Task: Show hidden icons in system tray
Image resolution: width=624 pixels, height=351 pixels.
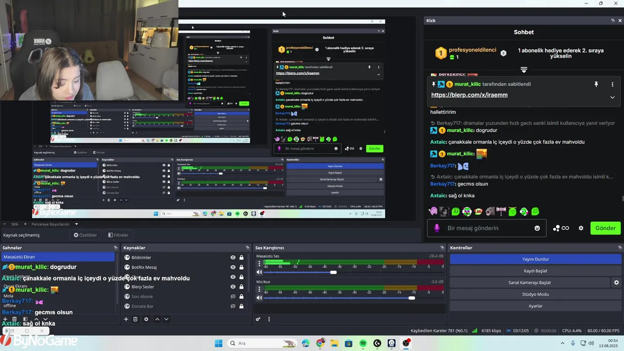Action: [563, 343]
